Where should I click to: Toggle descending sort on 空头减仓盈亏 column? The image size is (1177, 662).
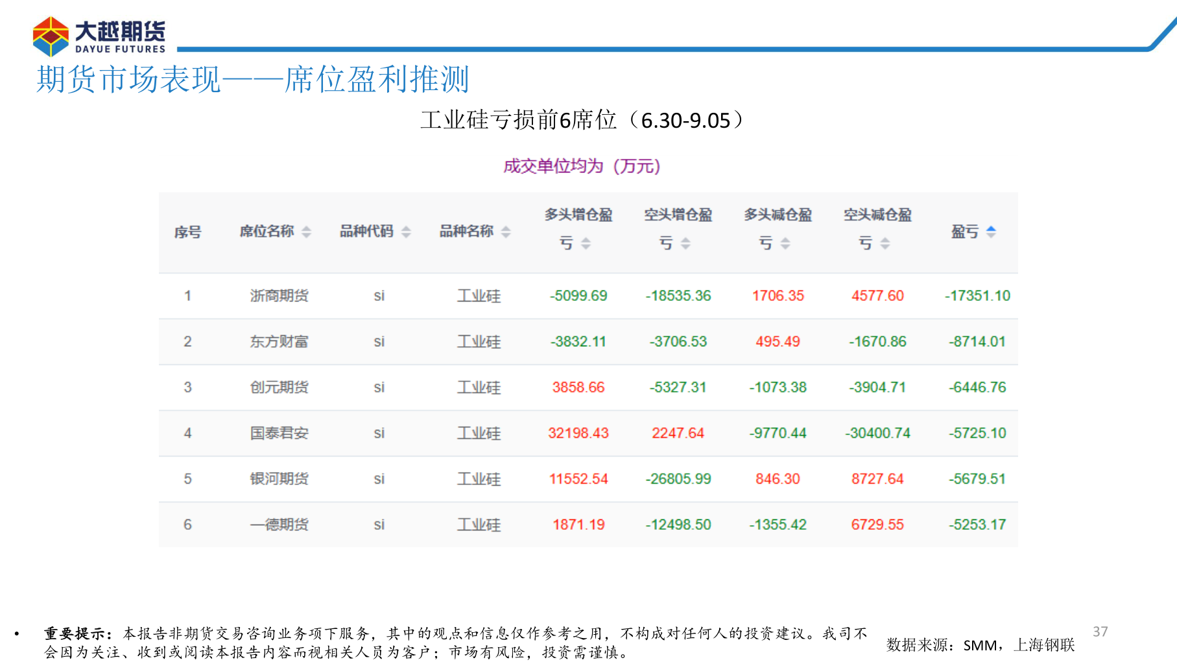coord(885,245)
